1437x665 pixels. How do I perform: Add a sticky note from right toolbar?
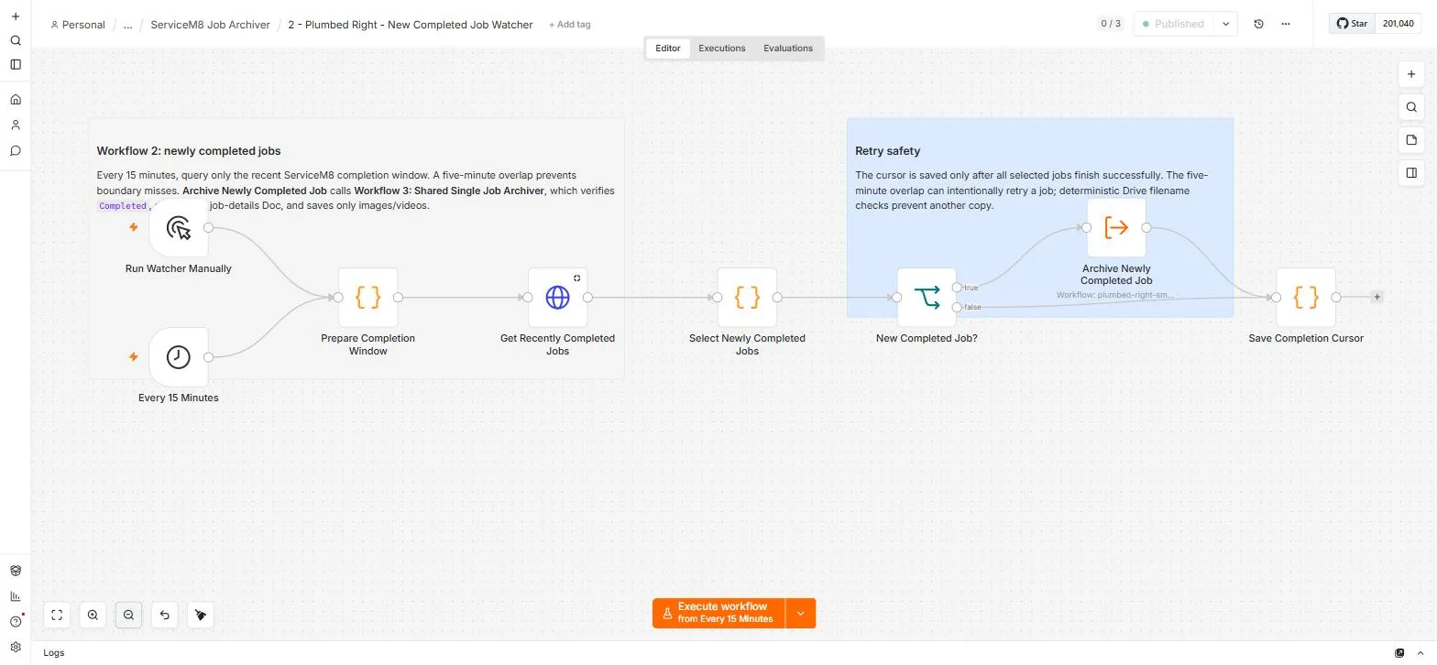click(1411, 140)
